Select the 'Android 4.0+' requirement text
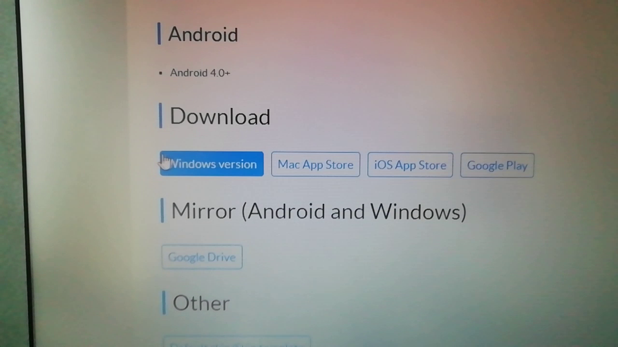Screen dimensions: 618x347 200,73
